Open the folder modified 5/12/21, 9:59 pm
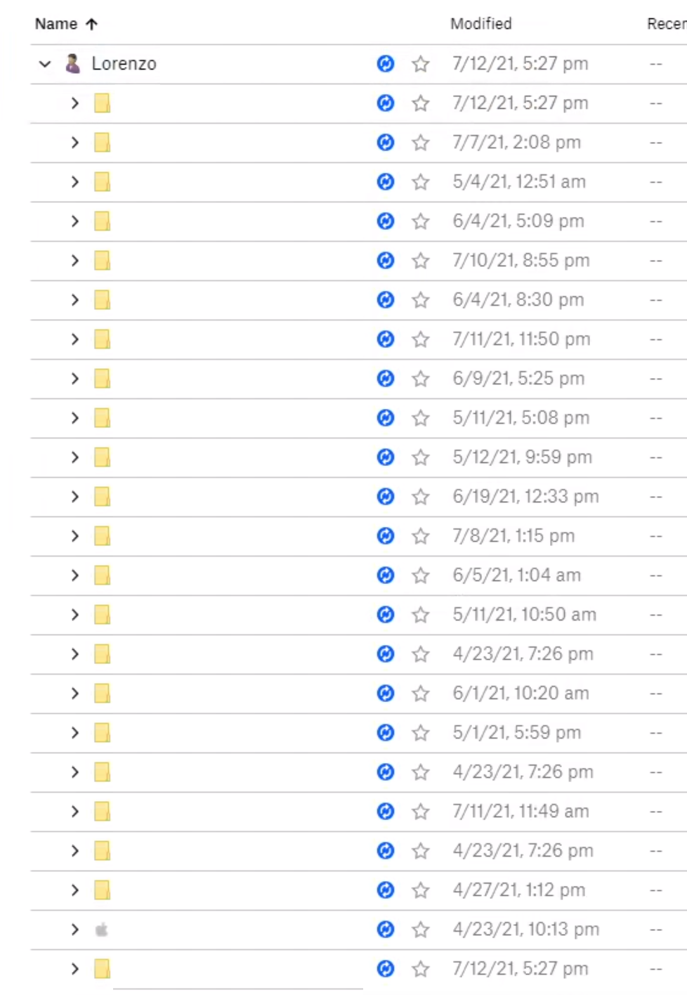Image resolution: width=687 pixels, height=995 pixels. click(x=102, y=457)
